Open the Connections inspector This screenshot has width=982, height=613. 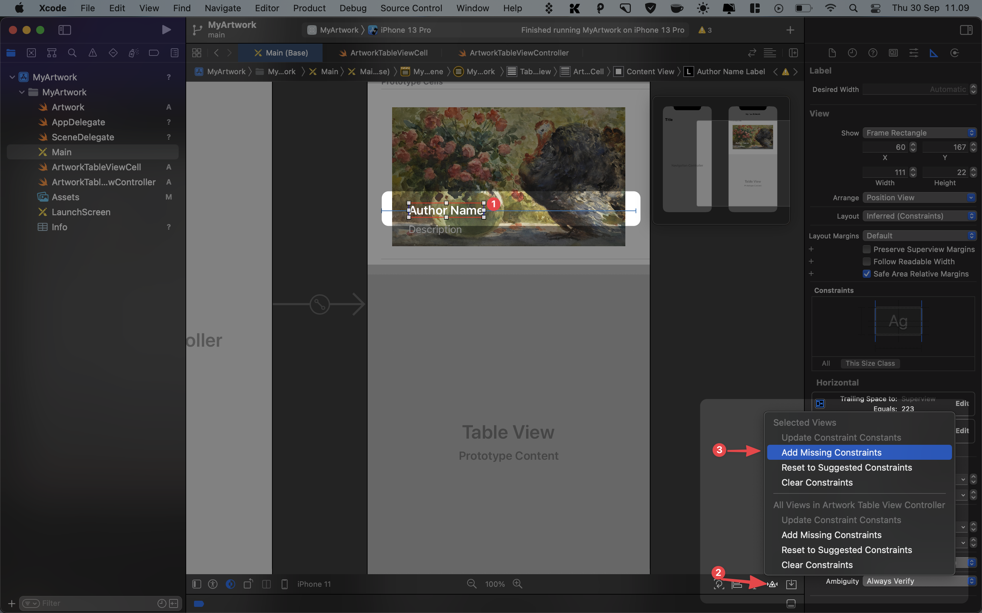coord(954,53)
